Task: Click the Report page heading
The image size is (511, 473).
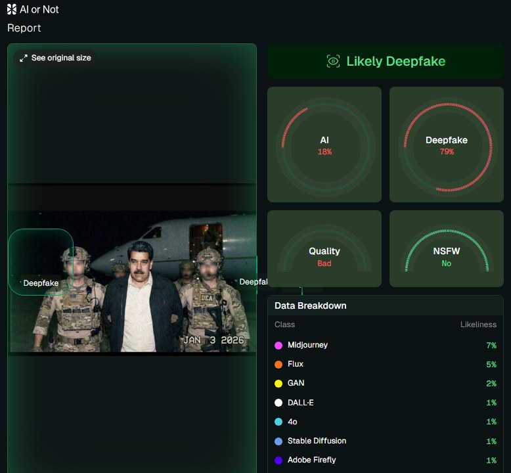Action: click(24, 28)
